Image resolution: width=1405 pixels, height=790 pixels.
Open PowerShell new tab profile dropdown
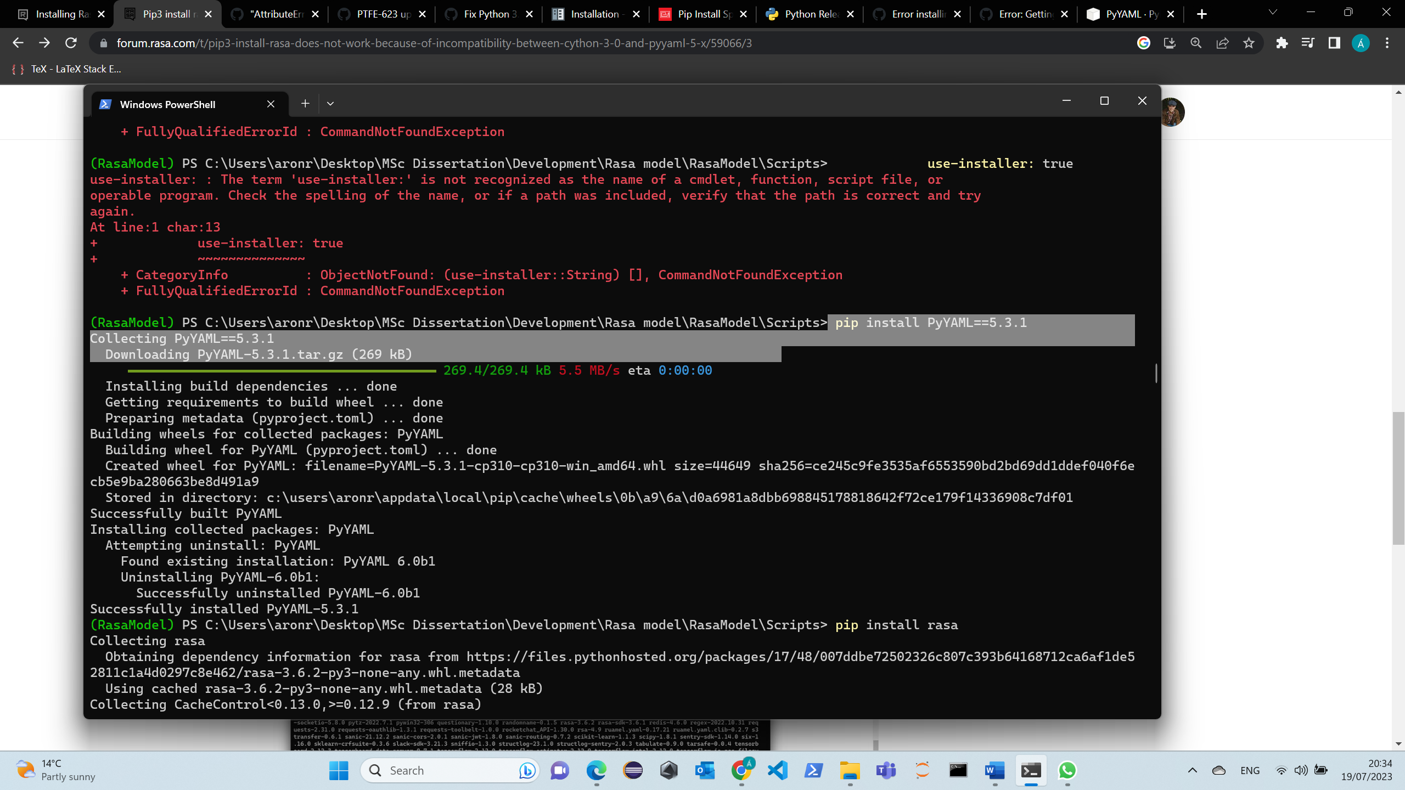pos(330,104)
